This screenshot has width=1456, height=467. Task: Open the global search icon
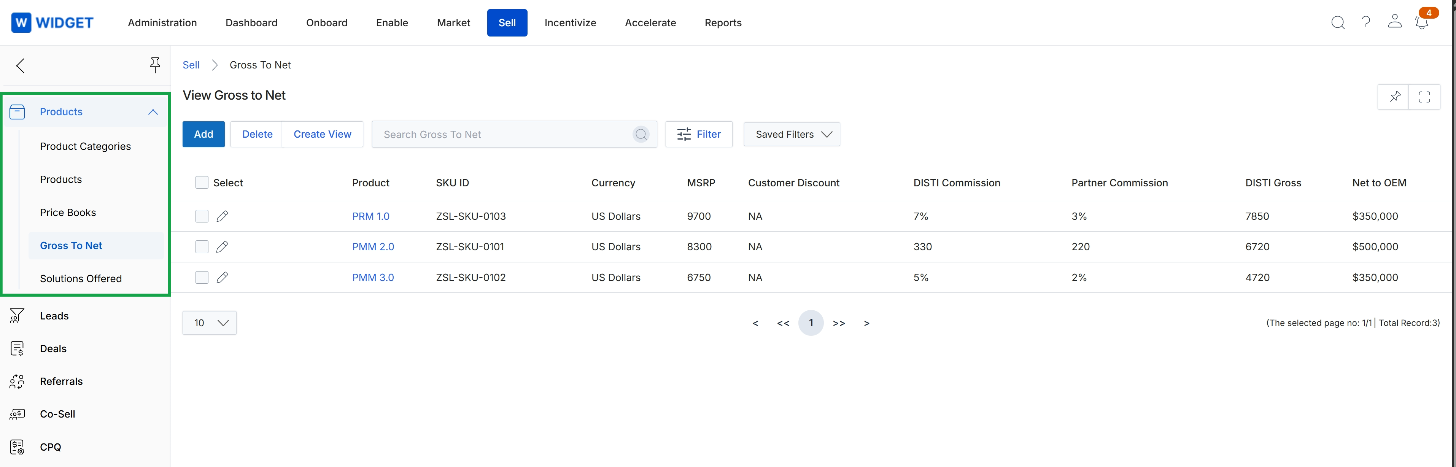pyautogui.click(x=1338, y=22)
